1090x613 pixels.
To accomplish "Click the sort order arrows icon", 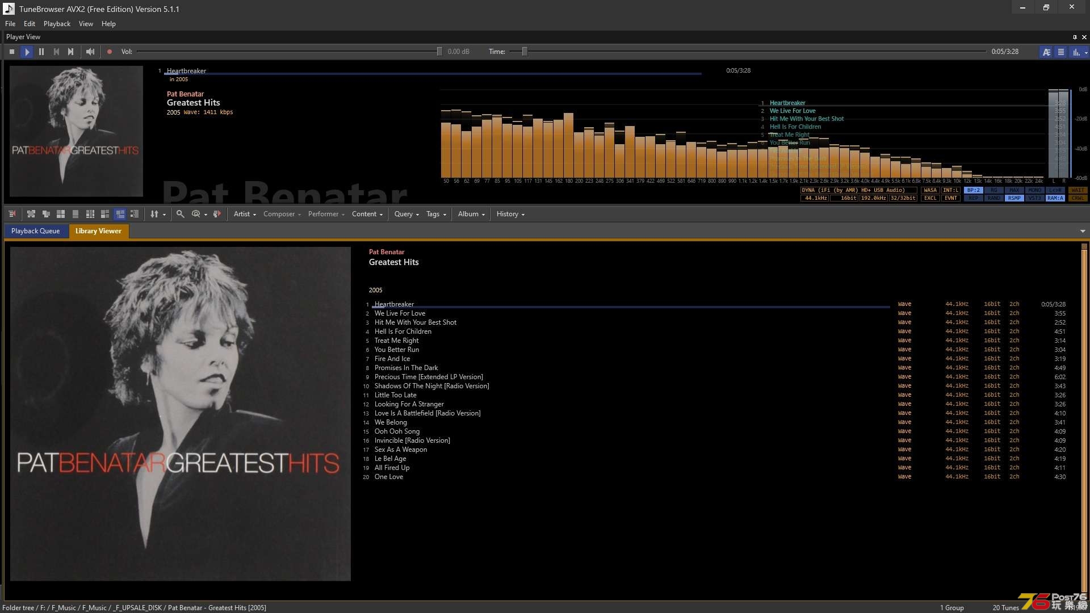I will (154, 214).
